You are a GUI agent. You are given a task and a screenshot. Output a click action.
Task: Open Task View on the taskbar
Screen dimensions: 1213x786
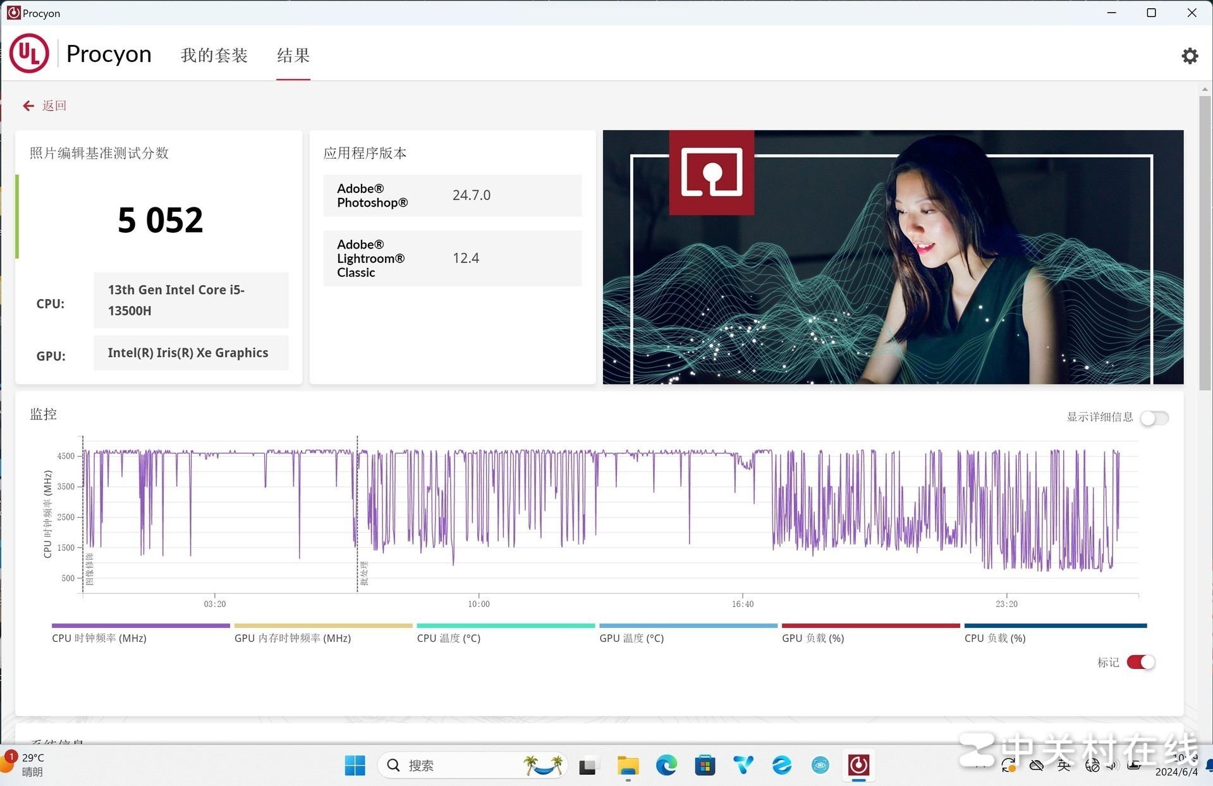587,766
